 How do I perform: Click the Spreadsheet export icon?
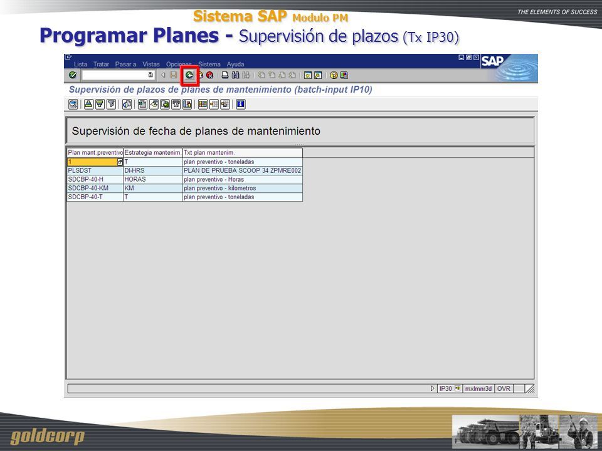[x=142, y=104]
